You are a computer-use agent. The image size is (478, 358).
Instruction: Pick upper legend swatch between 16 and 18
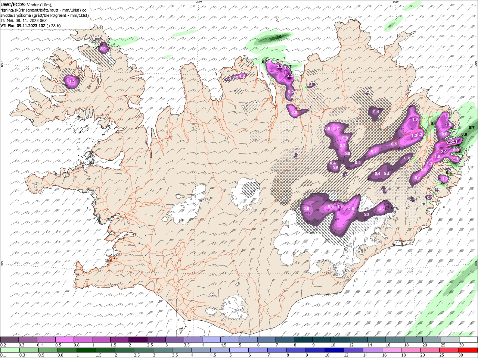point(395,340)
